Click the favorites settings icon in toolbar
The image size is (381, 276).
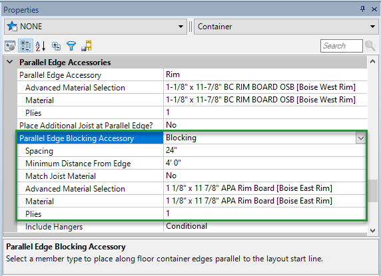click(x=10, y=46)
